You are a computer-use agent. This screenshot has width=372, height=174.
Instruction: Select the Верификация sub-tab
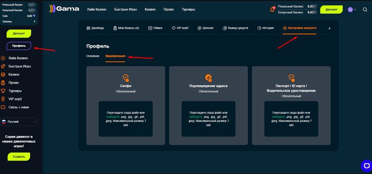pos(115,56)
